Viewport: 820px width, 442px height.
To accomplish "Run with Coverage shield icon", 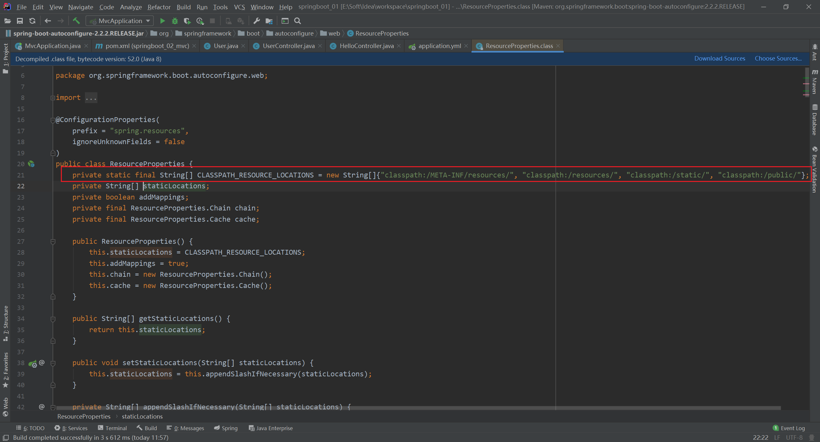I will (x=187, y=21).
